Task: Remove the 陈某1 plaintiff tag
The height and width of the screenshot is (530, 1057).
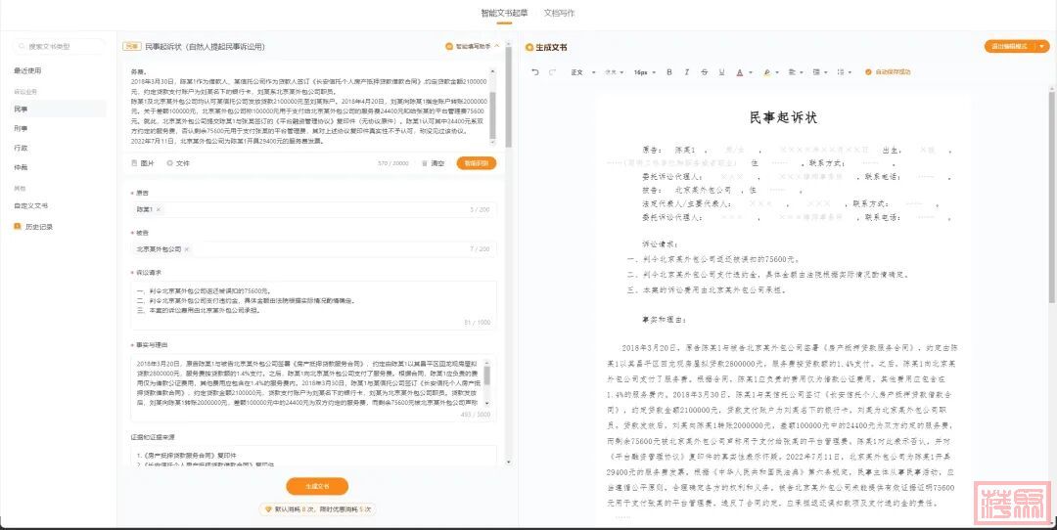Action: click(159, 209)
